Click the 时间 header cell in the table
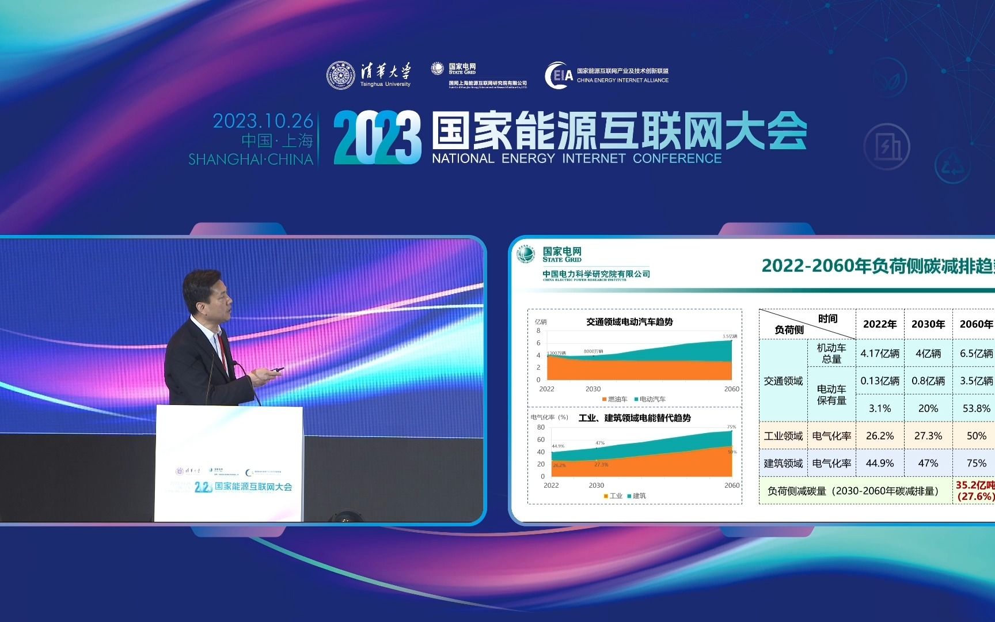The image size is (995, 622). (x=827, y=318)
